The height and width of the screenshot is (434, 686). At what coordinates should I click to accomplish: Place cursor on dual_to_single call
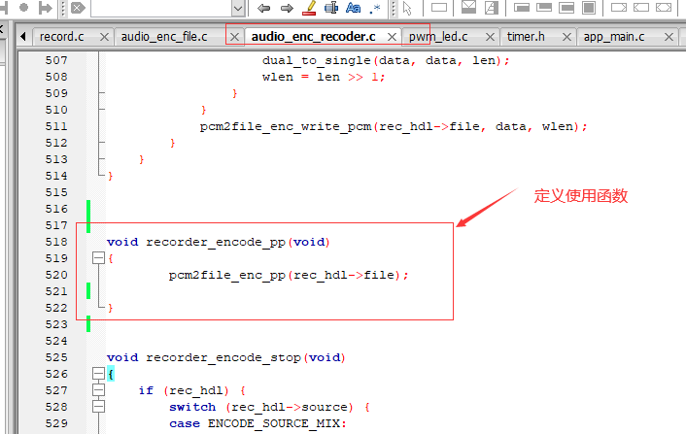click(x=317, y=61)
